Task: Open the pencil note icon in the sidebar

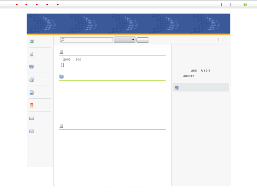Action: pyautogui.click(x=31, y=93)
